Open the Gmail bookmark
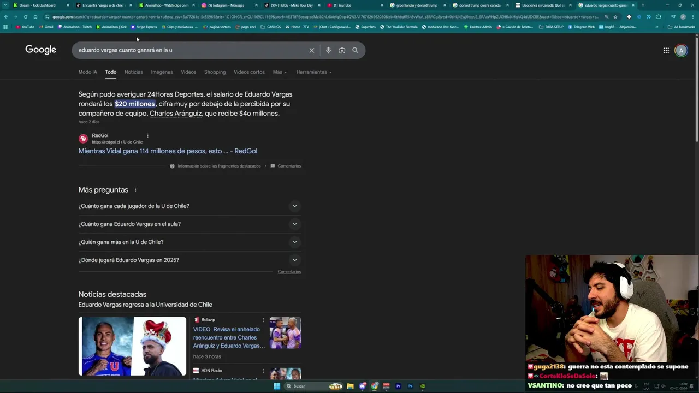699x393 pixels. tap(46, 27)
